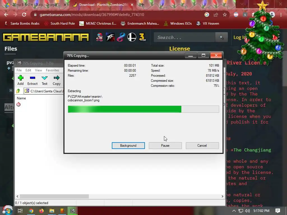The width and height of the screenshot is (287, 215).
Task: Click the Log In link
Action: (x=240, y=37)
